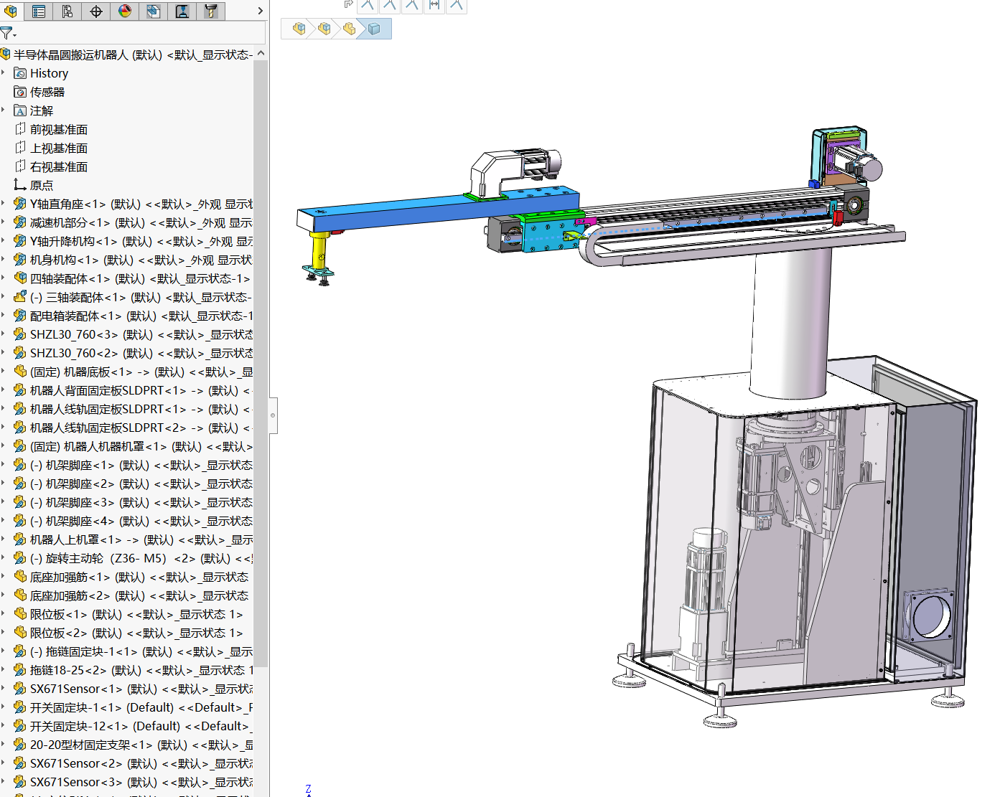Click the (固定) 机器底板 part icon
Screen dimensions: 1000x797
[x=20, y=372]
